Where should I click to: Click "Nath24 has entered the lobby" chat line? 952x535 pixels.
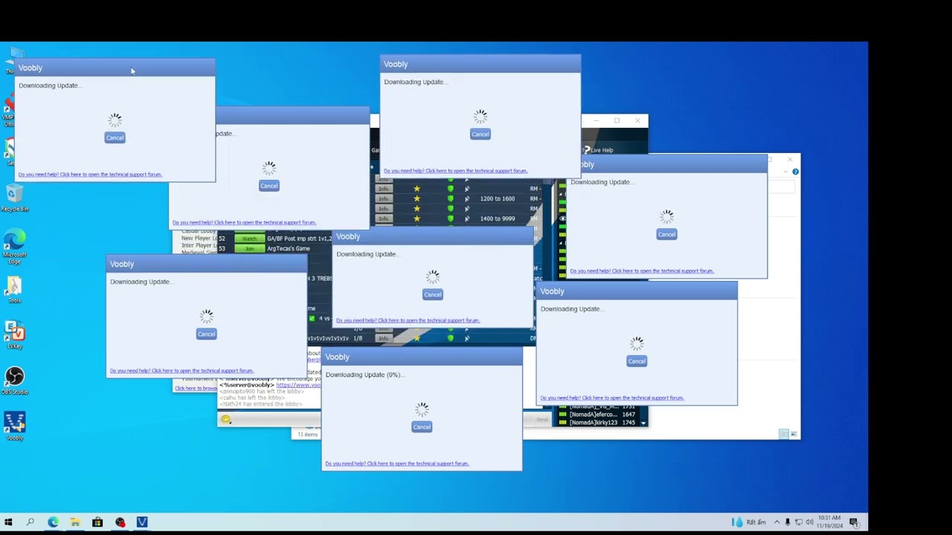click(x=260, y=404)
